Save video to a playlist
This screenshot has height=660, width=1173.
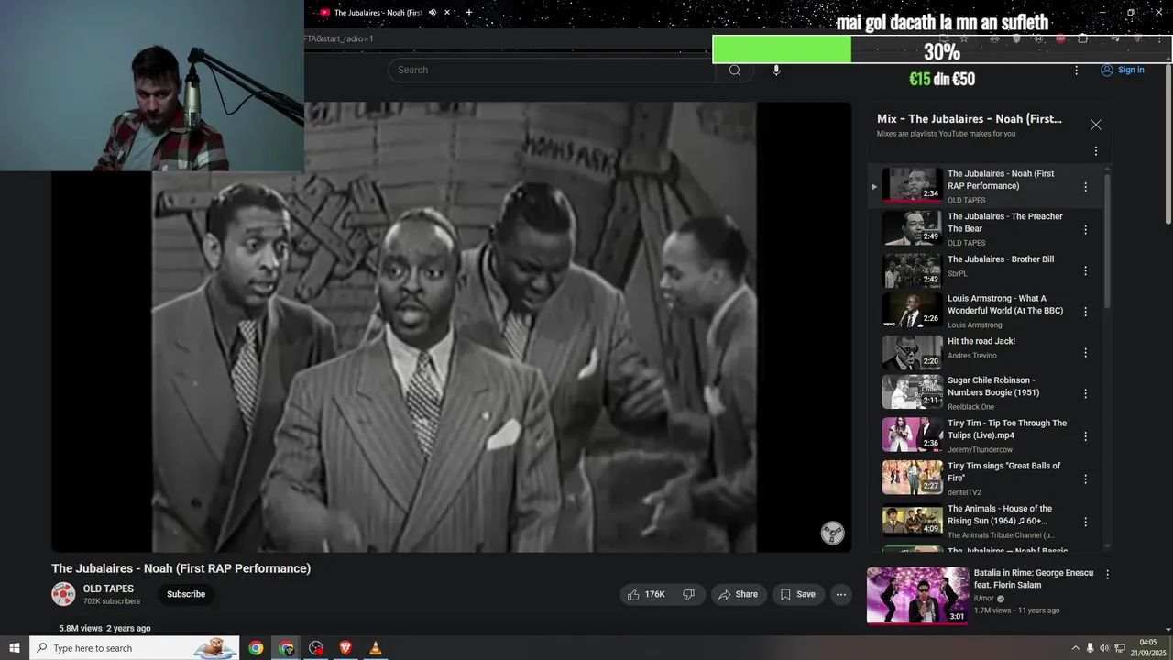[797, 594]
